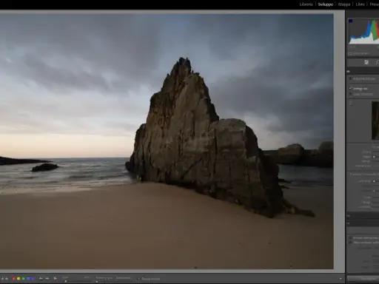This screenshot has height=284, width=379.
Task: Open the toolbar options dropdown arrow
Action: pyautogui.click(x=341, y=279)
